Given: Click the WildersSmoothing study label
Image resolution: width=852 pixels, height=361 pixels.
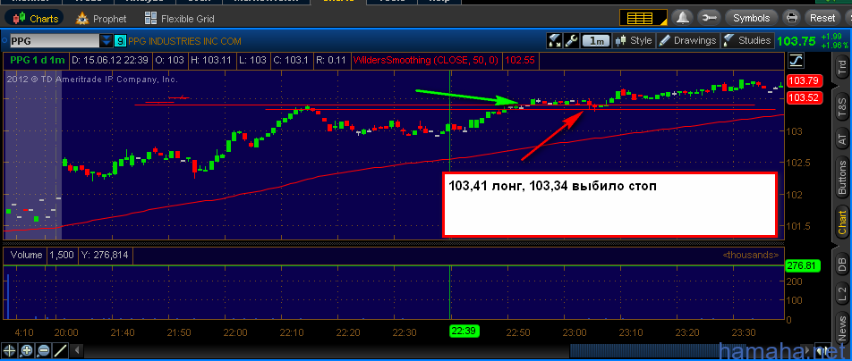Looking at the screenshot, I should (426, 60).
